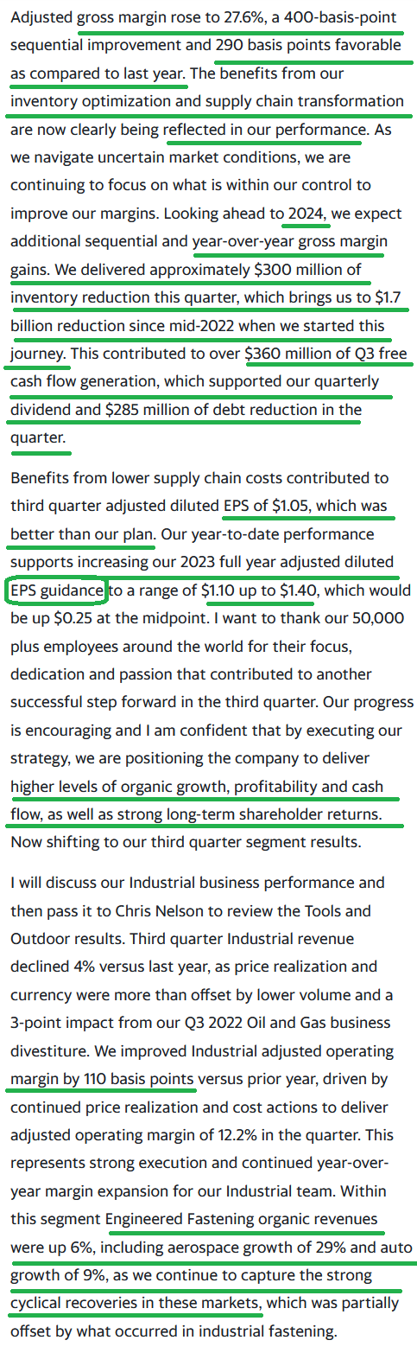
Task: Click the "higher levels of organic growth" phrase
Action: tap(118, 788)
